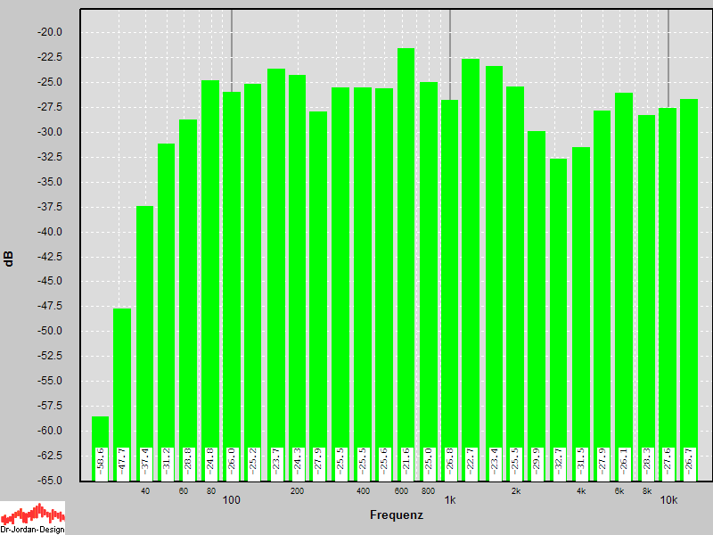Click the 10k frequency tick label
The width and height of the screenshot is (713, 535).
[668, 500]
